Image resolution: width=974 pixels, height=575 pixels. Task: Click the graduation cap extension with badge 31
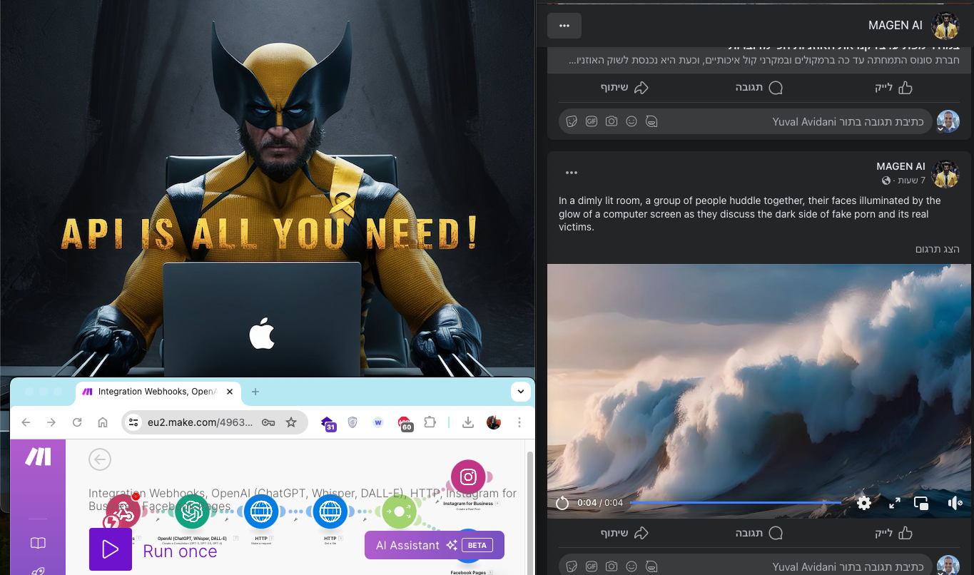coord(328,423)
